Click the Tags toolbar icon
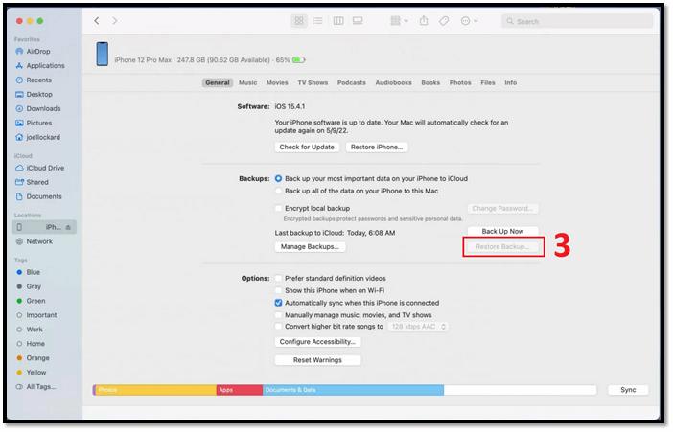Viewport: 673px width, 432px height. [x=444, y=20]
